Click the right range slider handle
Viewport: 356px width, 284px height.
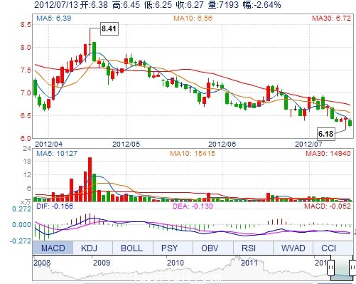(352, 268)
